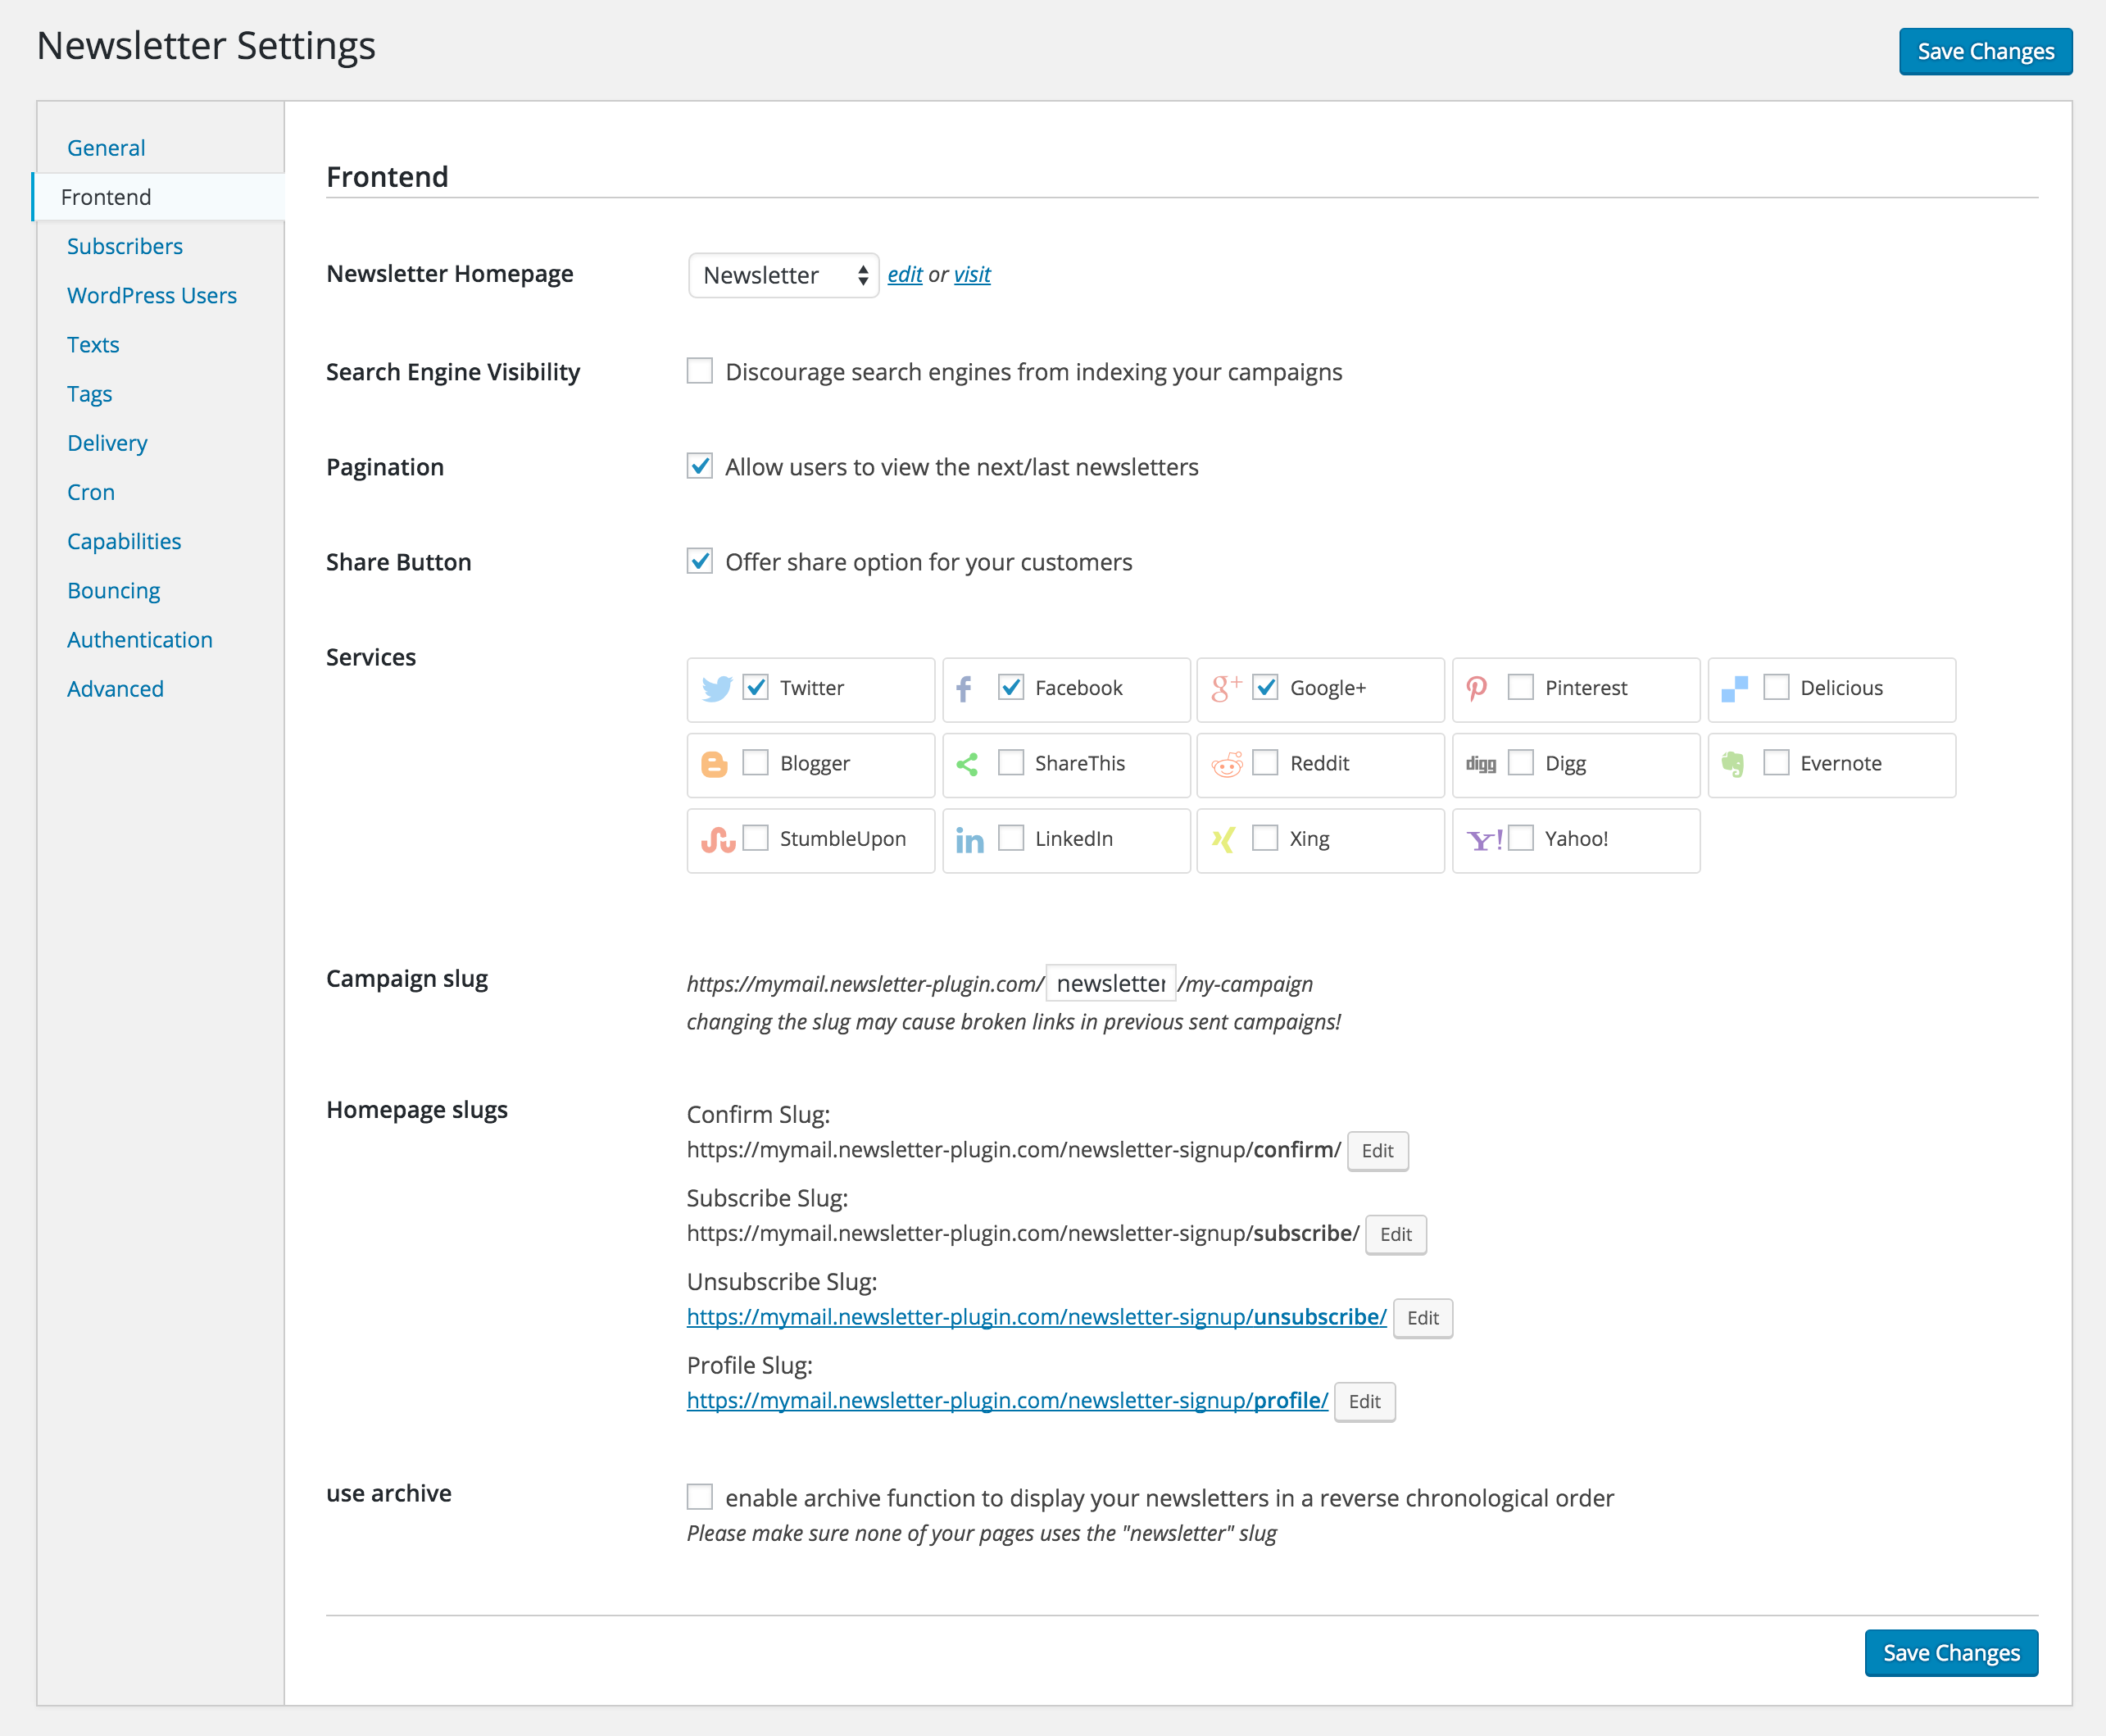Click the Twitter bird icon
The width and height of the screenshot is (2106, 1736).
(715, 688)
